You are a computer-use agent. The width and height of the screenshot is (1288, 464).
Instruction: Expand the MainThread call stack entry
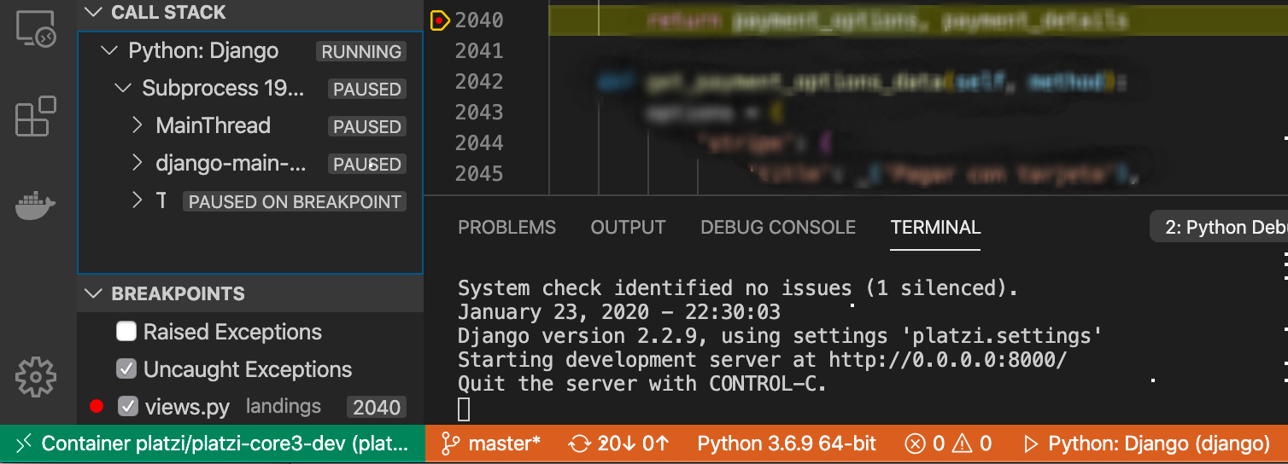pos(138,125)
